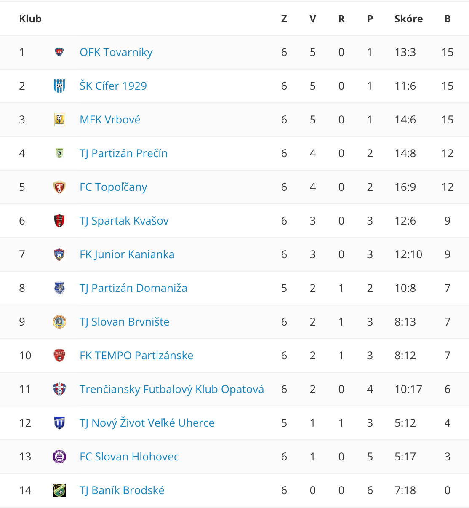Click the FK TEMPO Partizánske crest

(59, 356)
